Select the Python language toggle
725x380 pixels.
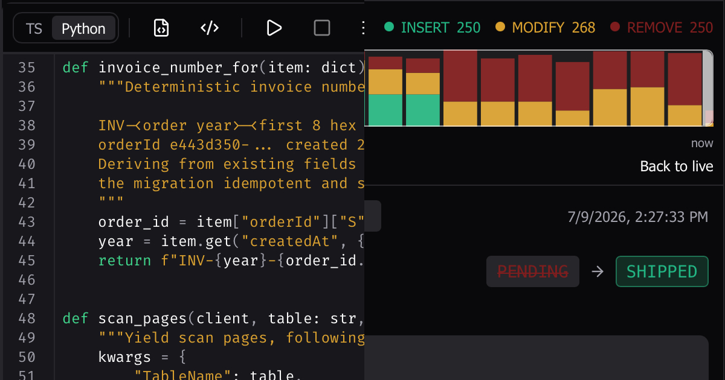point(83,28)
